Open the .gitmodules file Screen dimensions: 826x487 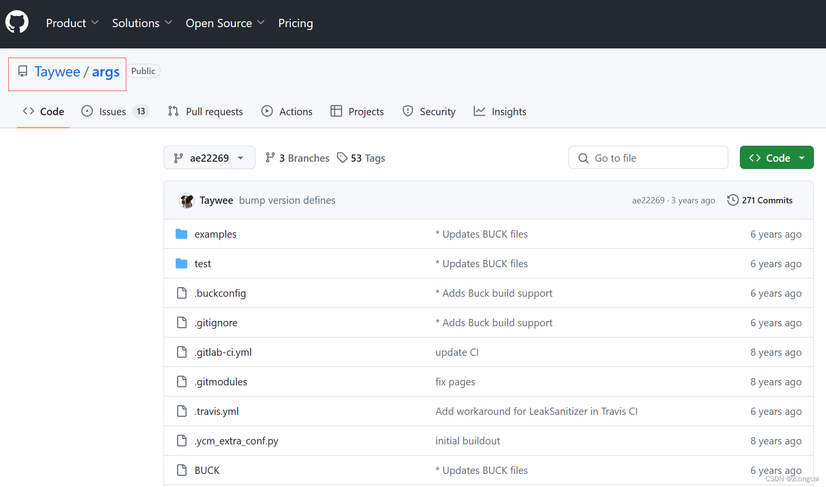pyautogui.click(x=221, y=381)
